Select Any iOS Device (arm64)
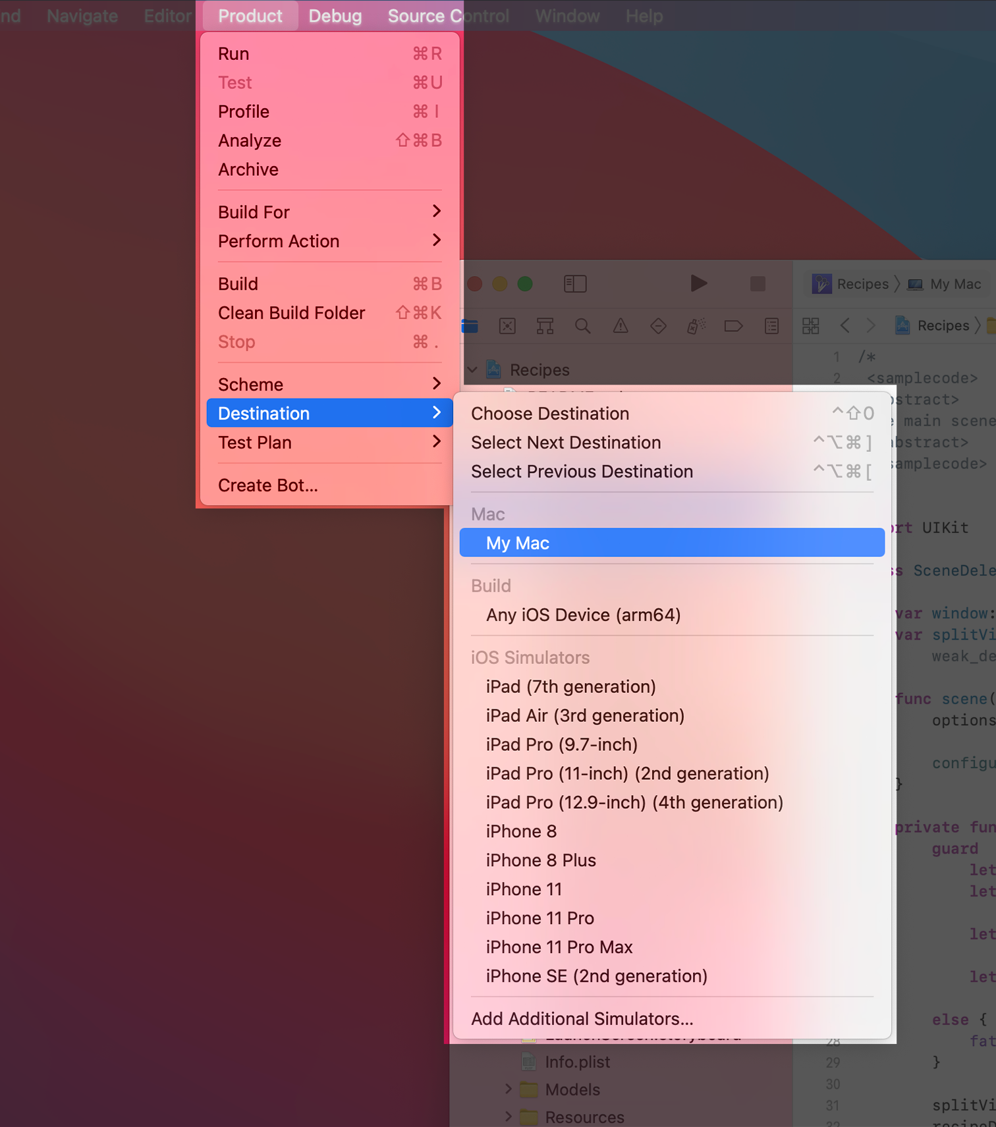This screenshot has height=1127, width=996. [x=672, y=615]
